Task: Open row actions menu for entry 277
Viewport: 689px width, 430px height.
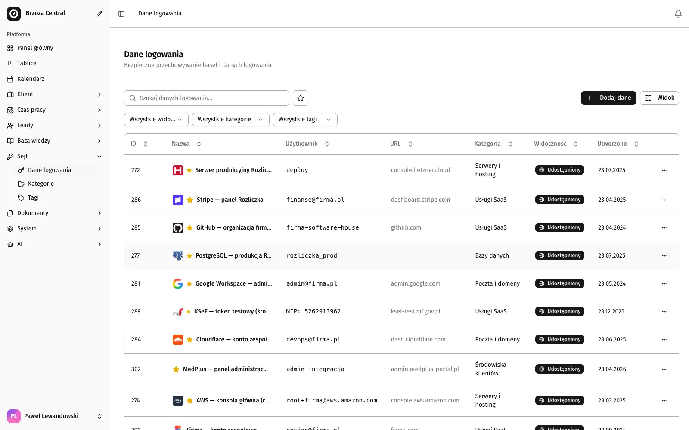Action: 665,256
